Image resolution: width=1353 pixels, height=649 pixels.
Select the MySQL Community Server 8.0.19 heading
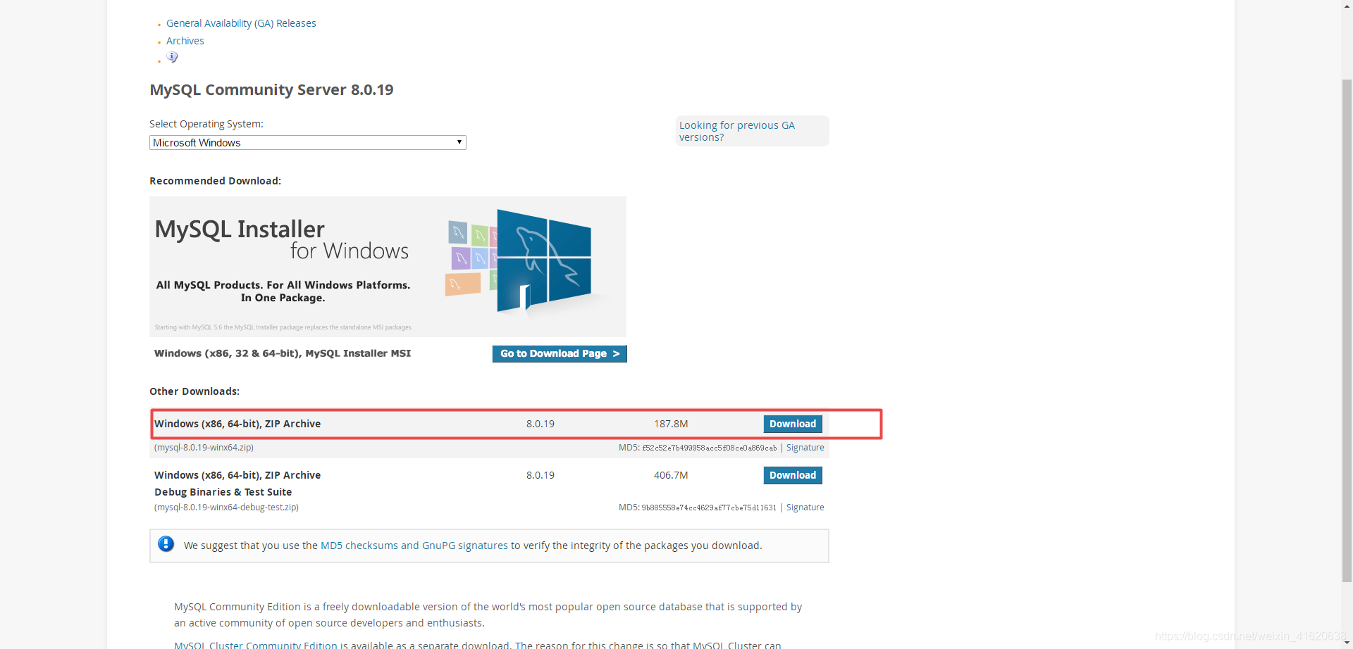271,89
